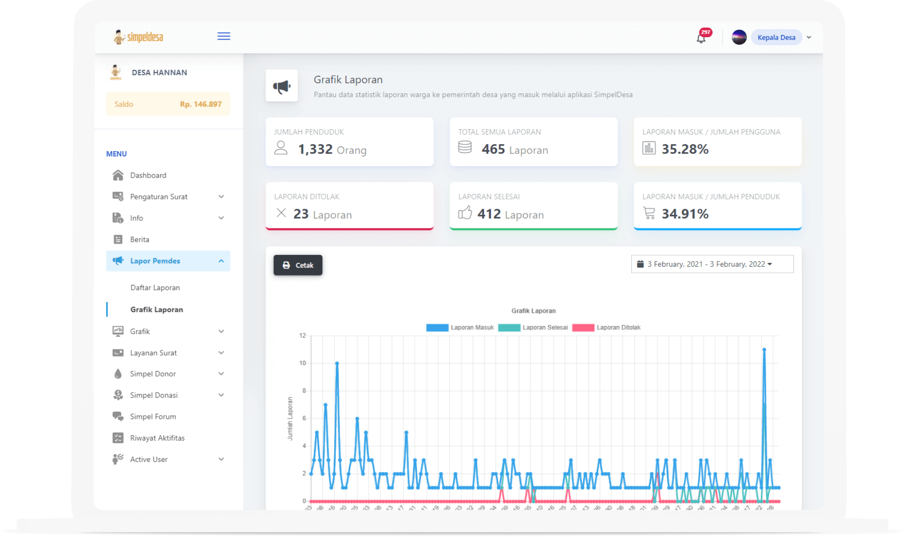
Task: Click the Pengaturan Surat icon
Action: point(118,196)
